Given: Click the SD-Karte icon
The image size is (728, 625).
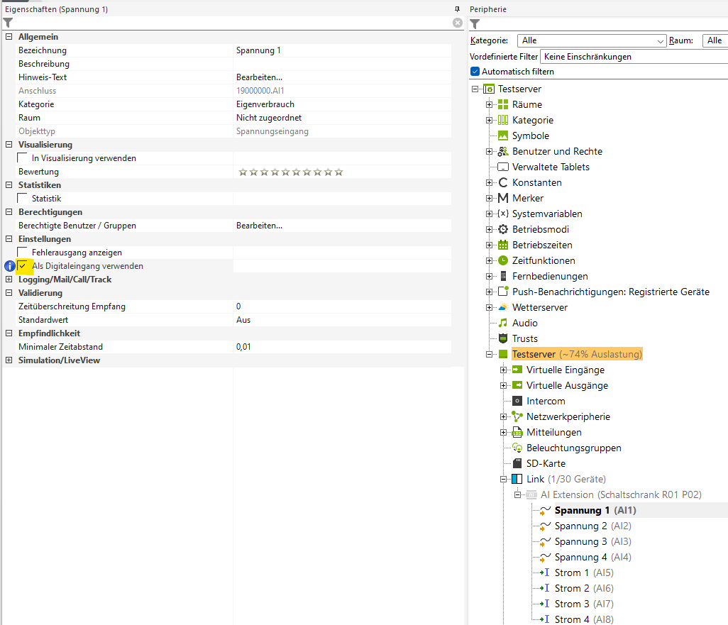Looking at the screenshot, I should [x=517, y=463].
